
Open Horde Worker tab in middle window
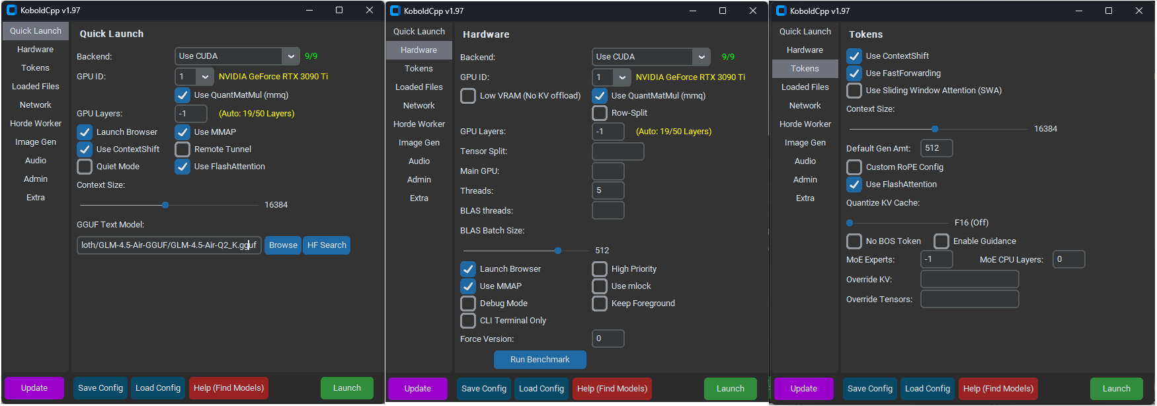pyautogui.click(x=419, y=124)
